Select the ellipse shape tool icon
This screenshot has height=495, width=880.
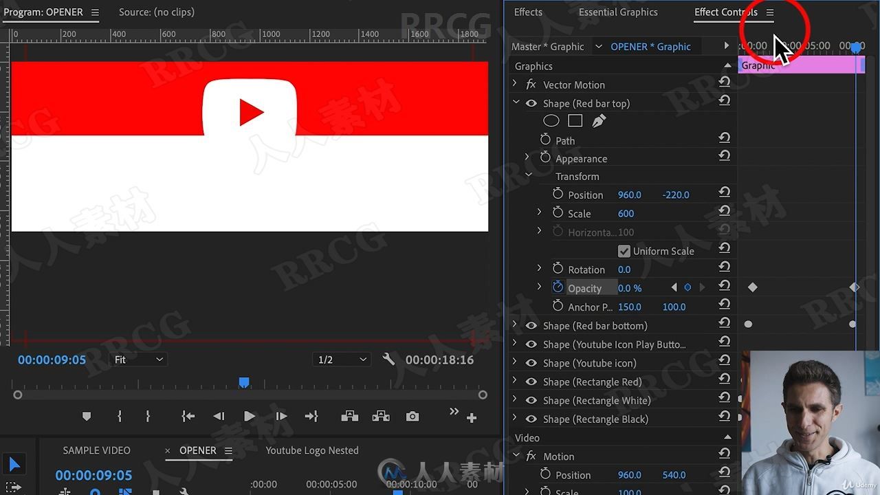pos(551,121)
